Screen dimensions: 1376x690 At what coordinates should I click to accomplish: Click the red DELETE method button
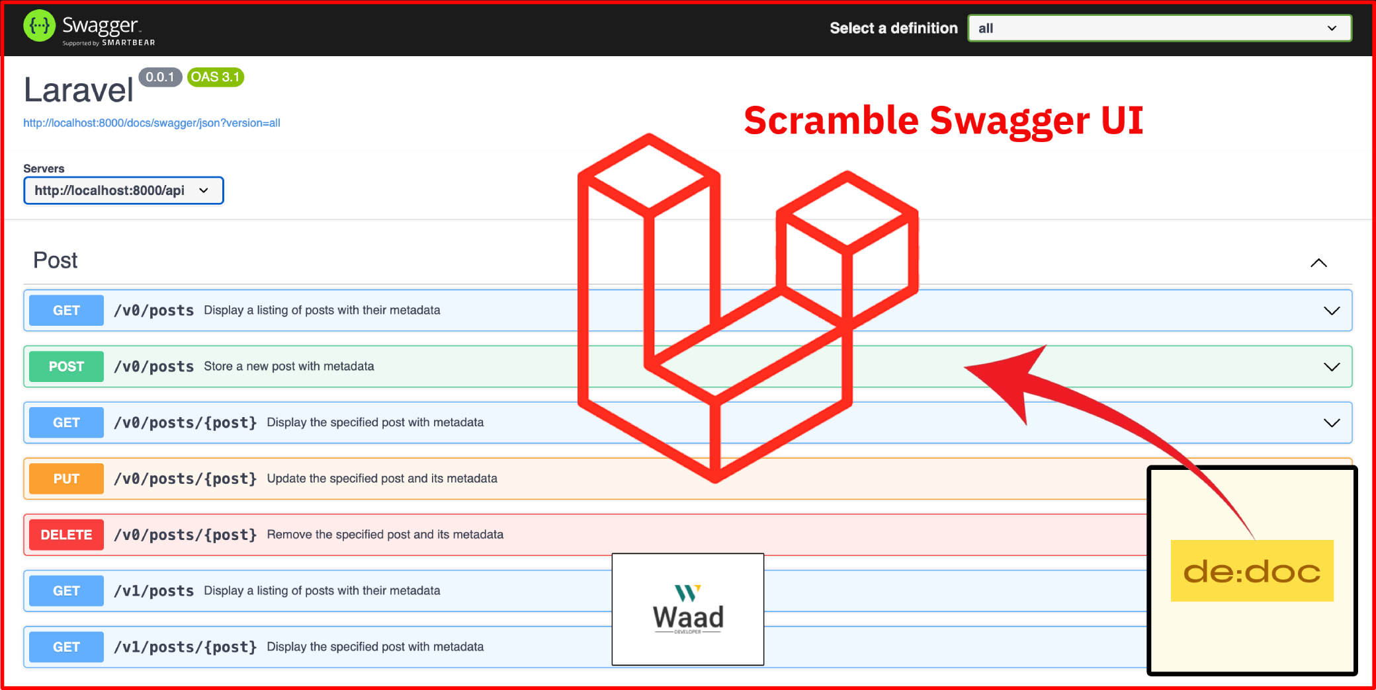coord(66,535)
